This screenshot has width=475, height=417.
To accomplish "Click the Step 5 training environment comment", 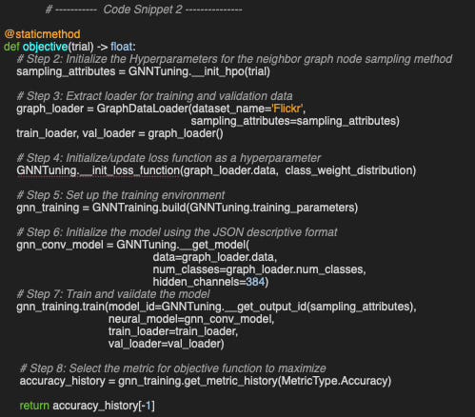I will point(121,195).
